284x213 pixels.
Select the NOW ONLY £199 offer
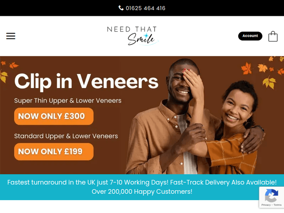54,152
